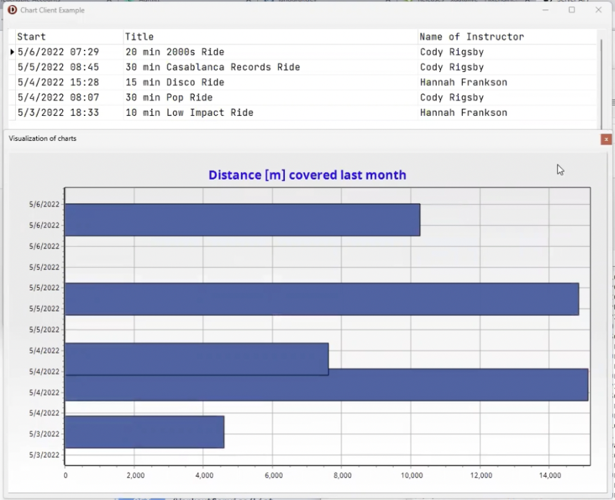
Task: Click the Start column header
Action: 31,37
